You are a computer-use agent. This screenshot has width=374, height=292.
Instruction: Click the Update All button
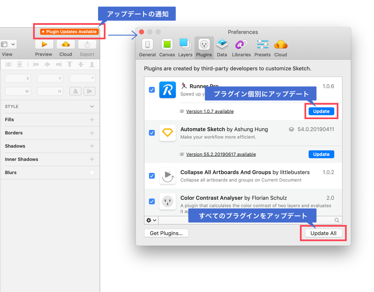324,233
